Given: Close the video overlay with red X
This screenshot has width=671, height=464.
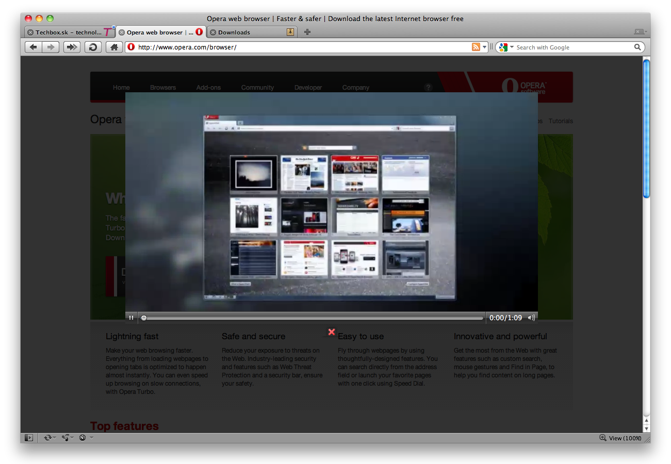Looking at the screenshot, I should pos(332,332).
